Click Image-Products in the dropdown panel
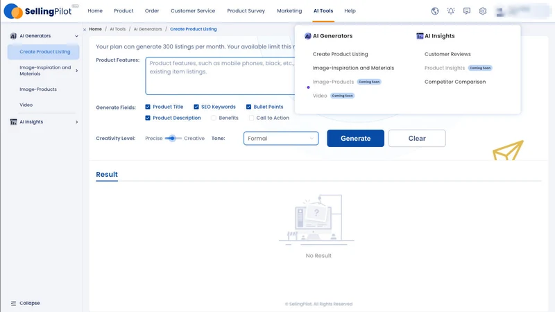The width and height of the screenshot is (555, 312). point(333,82)
